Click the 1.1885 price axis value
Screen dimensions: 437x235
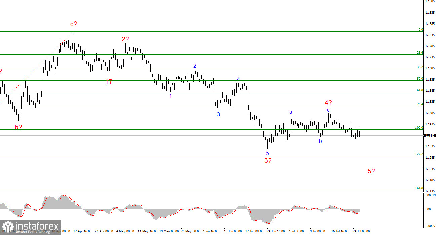(x=430, y=24)
